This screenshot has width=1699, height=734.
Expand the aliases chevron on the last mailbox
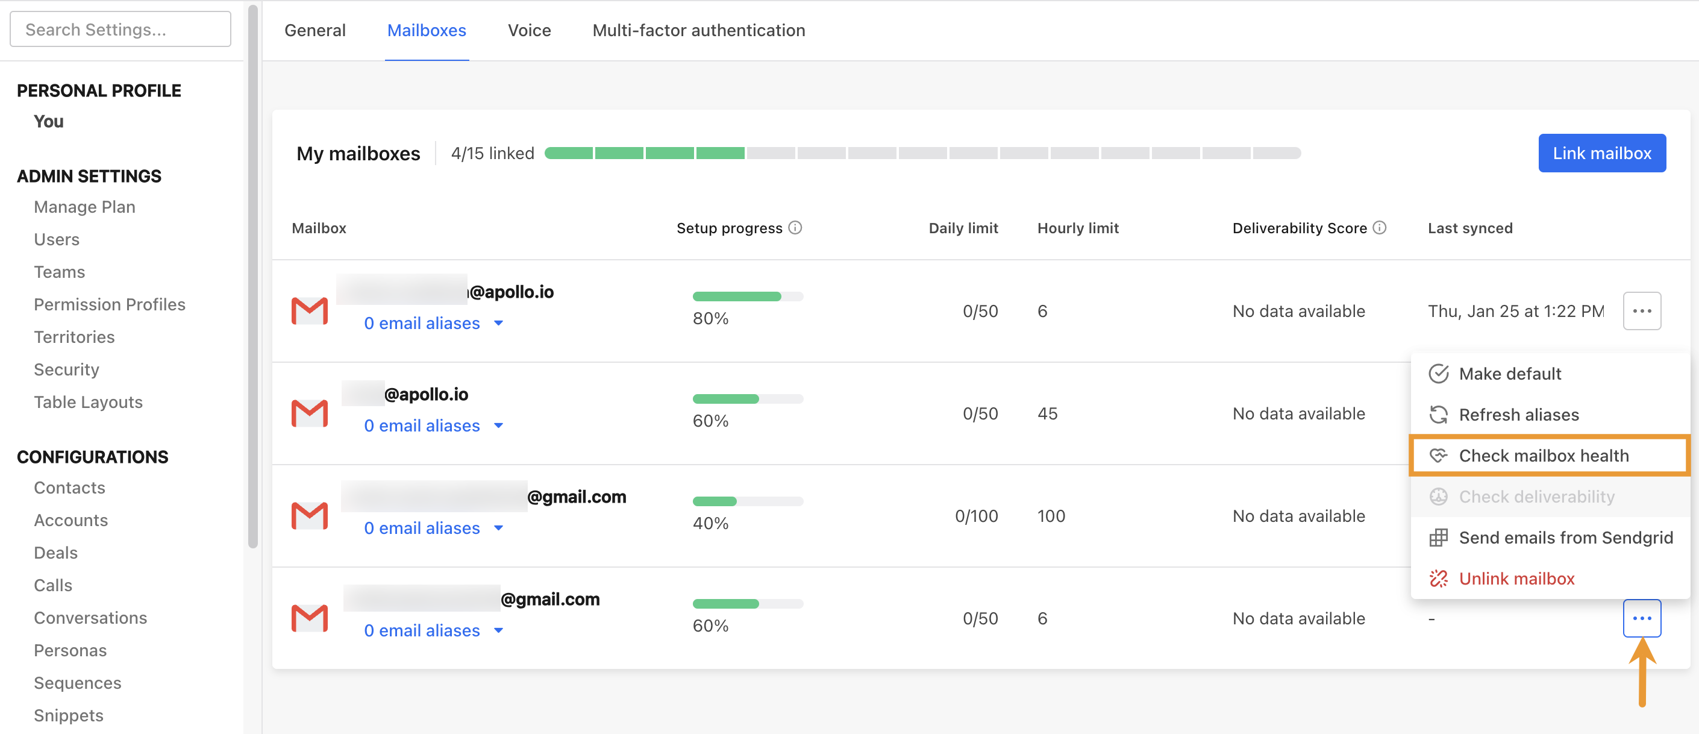click(498, 630)
